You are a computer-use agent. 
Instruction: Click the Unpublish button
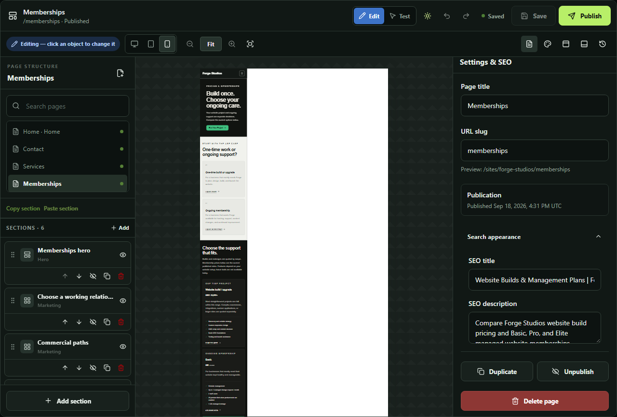(573, 372)
